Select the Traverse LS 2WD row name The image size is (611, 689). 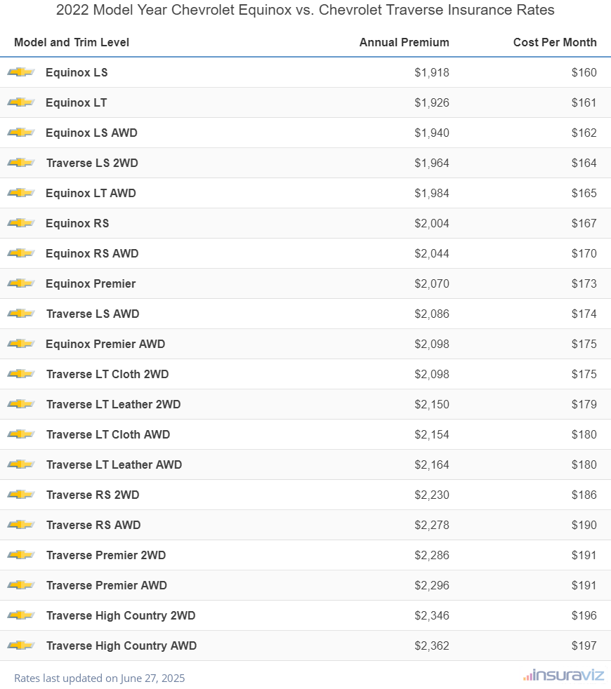coord(93,163)
